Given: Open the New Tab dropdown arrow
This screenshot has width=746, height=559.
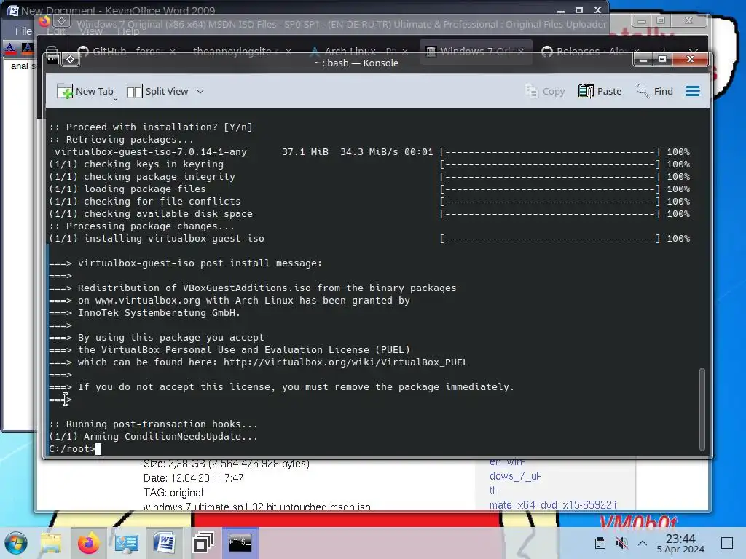Looking at the screenshot, I should (115, 99).
